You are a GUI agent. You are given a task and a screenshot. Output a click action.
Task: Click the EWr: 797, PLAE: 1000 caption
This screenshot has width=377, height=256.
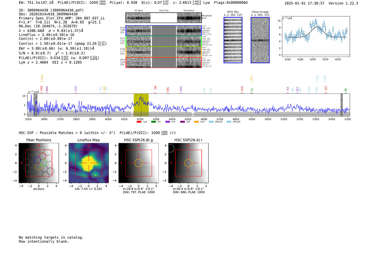pos(139,192)
